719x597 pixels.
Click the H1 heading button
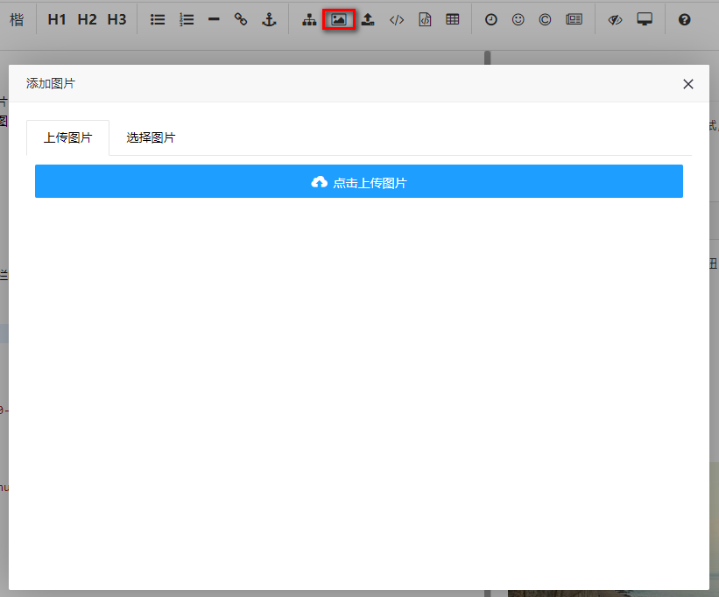(57, 19)
